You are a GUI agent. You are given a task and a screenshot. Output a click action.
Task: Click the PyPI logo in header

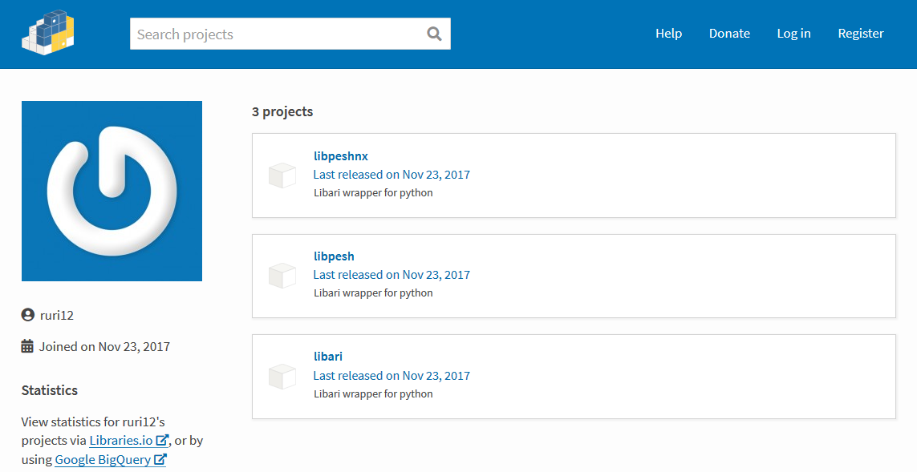(x=48, y=32)
